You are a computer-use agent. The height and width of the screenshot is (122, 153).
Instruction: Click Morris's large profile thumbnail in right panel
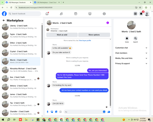131,25
